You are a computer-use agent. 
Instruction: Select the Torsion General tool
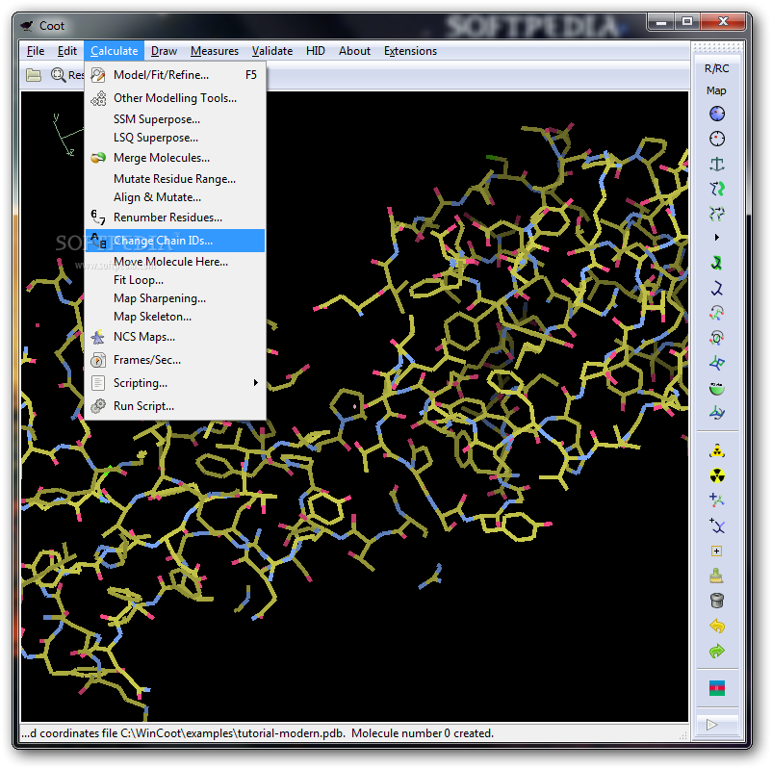point(717,338)
